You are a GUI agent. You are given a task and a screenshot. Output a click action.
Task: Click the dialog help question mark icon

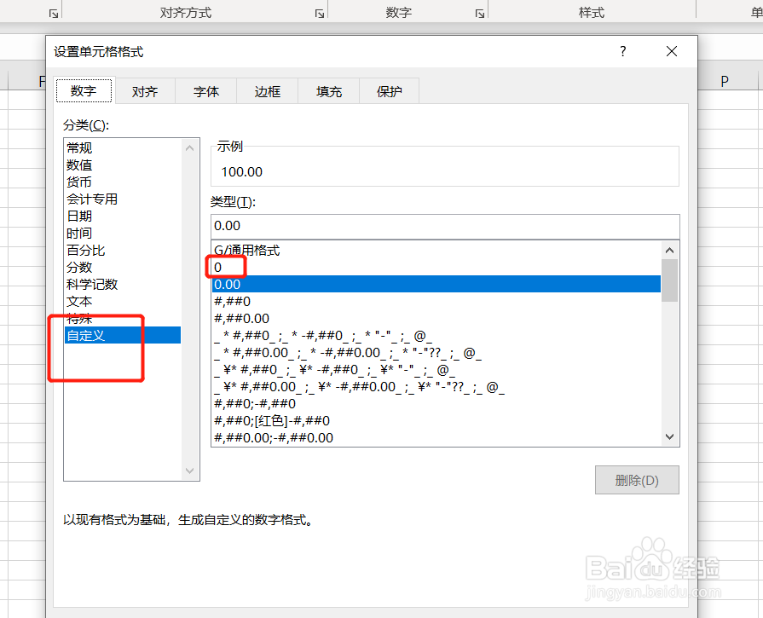pyautogui.click(x=622, y=51)
